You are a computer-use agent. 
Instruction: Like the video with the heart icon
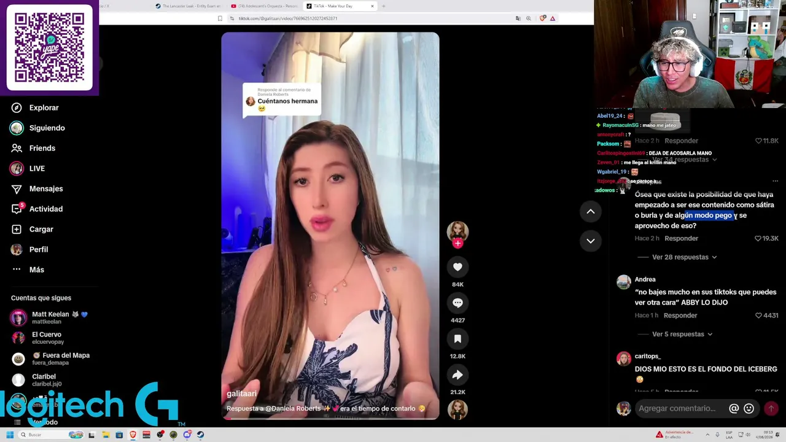click(457, 267)
